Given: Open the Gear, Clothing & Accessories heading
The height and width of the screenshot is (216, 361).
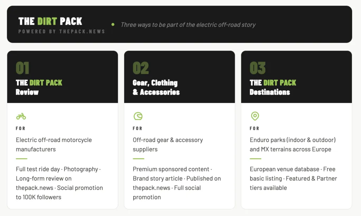Looking at the screenshot, I should [x=156, y=87].
